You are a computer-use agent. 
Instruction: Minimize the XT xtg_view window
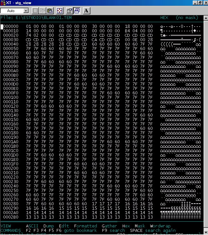pyautogui.click(x=195, y=3)
